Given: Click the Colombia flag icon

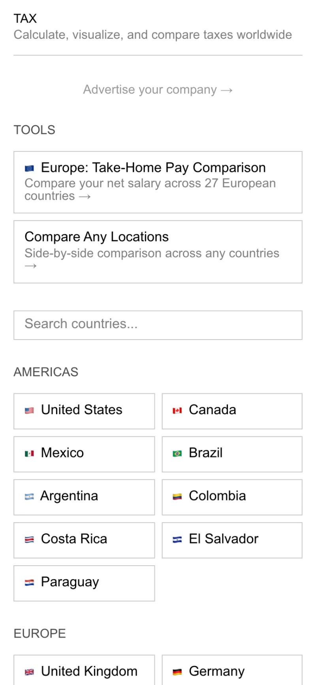Looking at the screenshot, I should coord(177,497).
